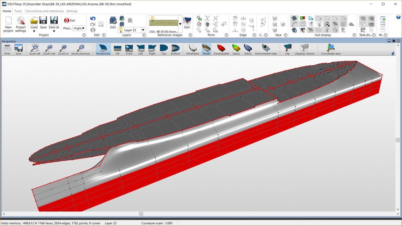Toggle Coordinate axes display

click(x=331, y=49)
